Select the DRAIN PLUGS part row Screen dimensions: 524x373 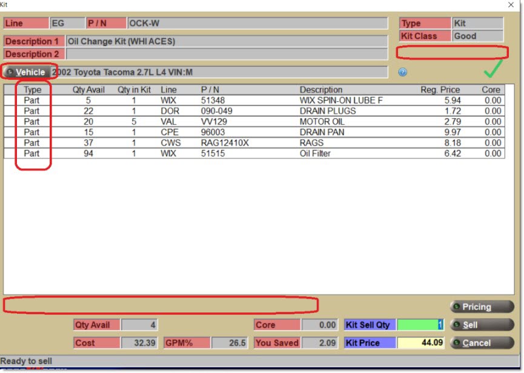click(254, 111)
